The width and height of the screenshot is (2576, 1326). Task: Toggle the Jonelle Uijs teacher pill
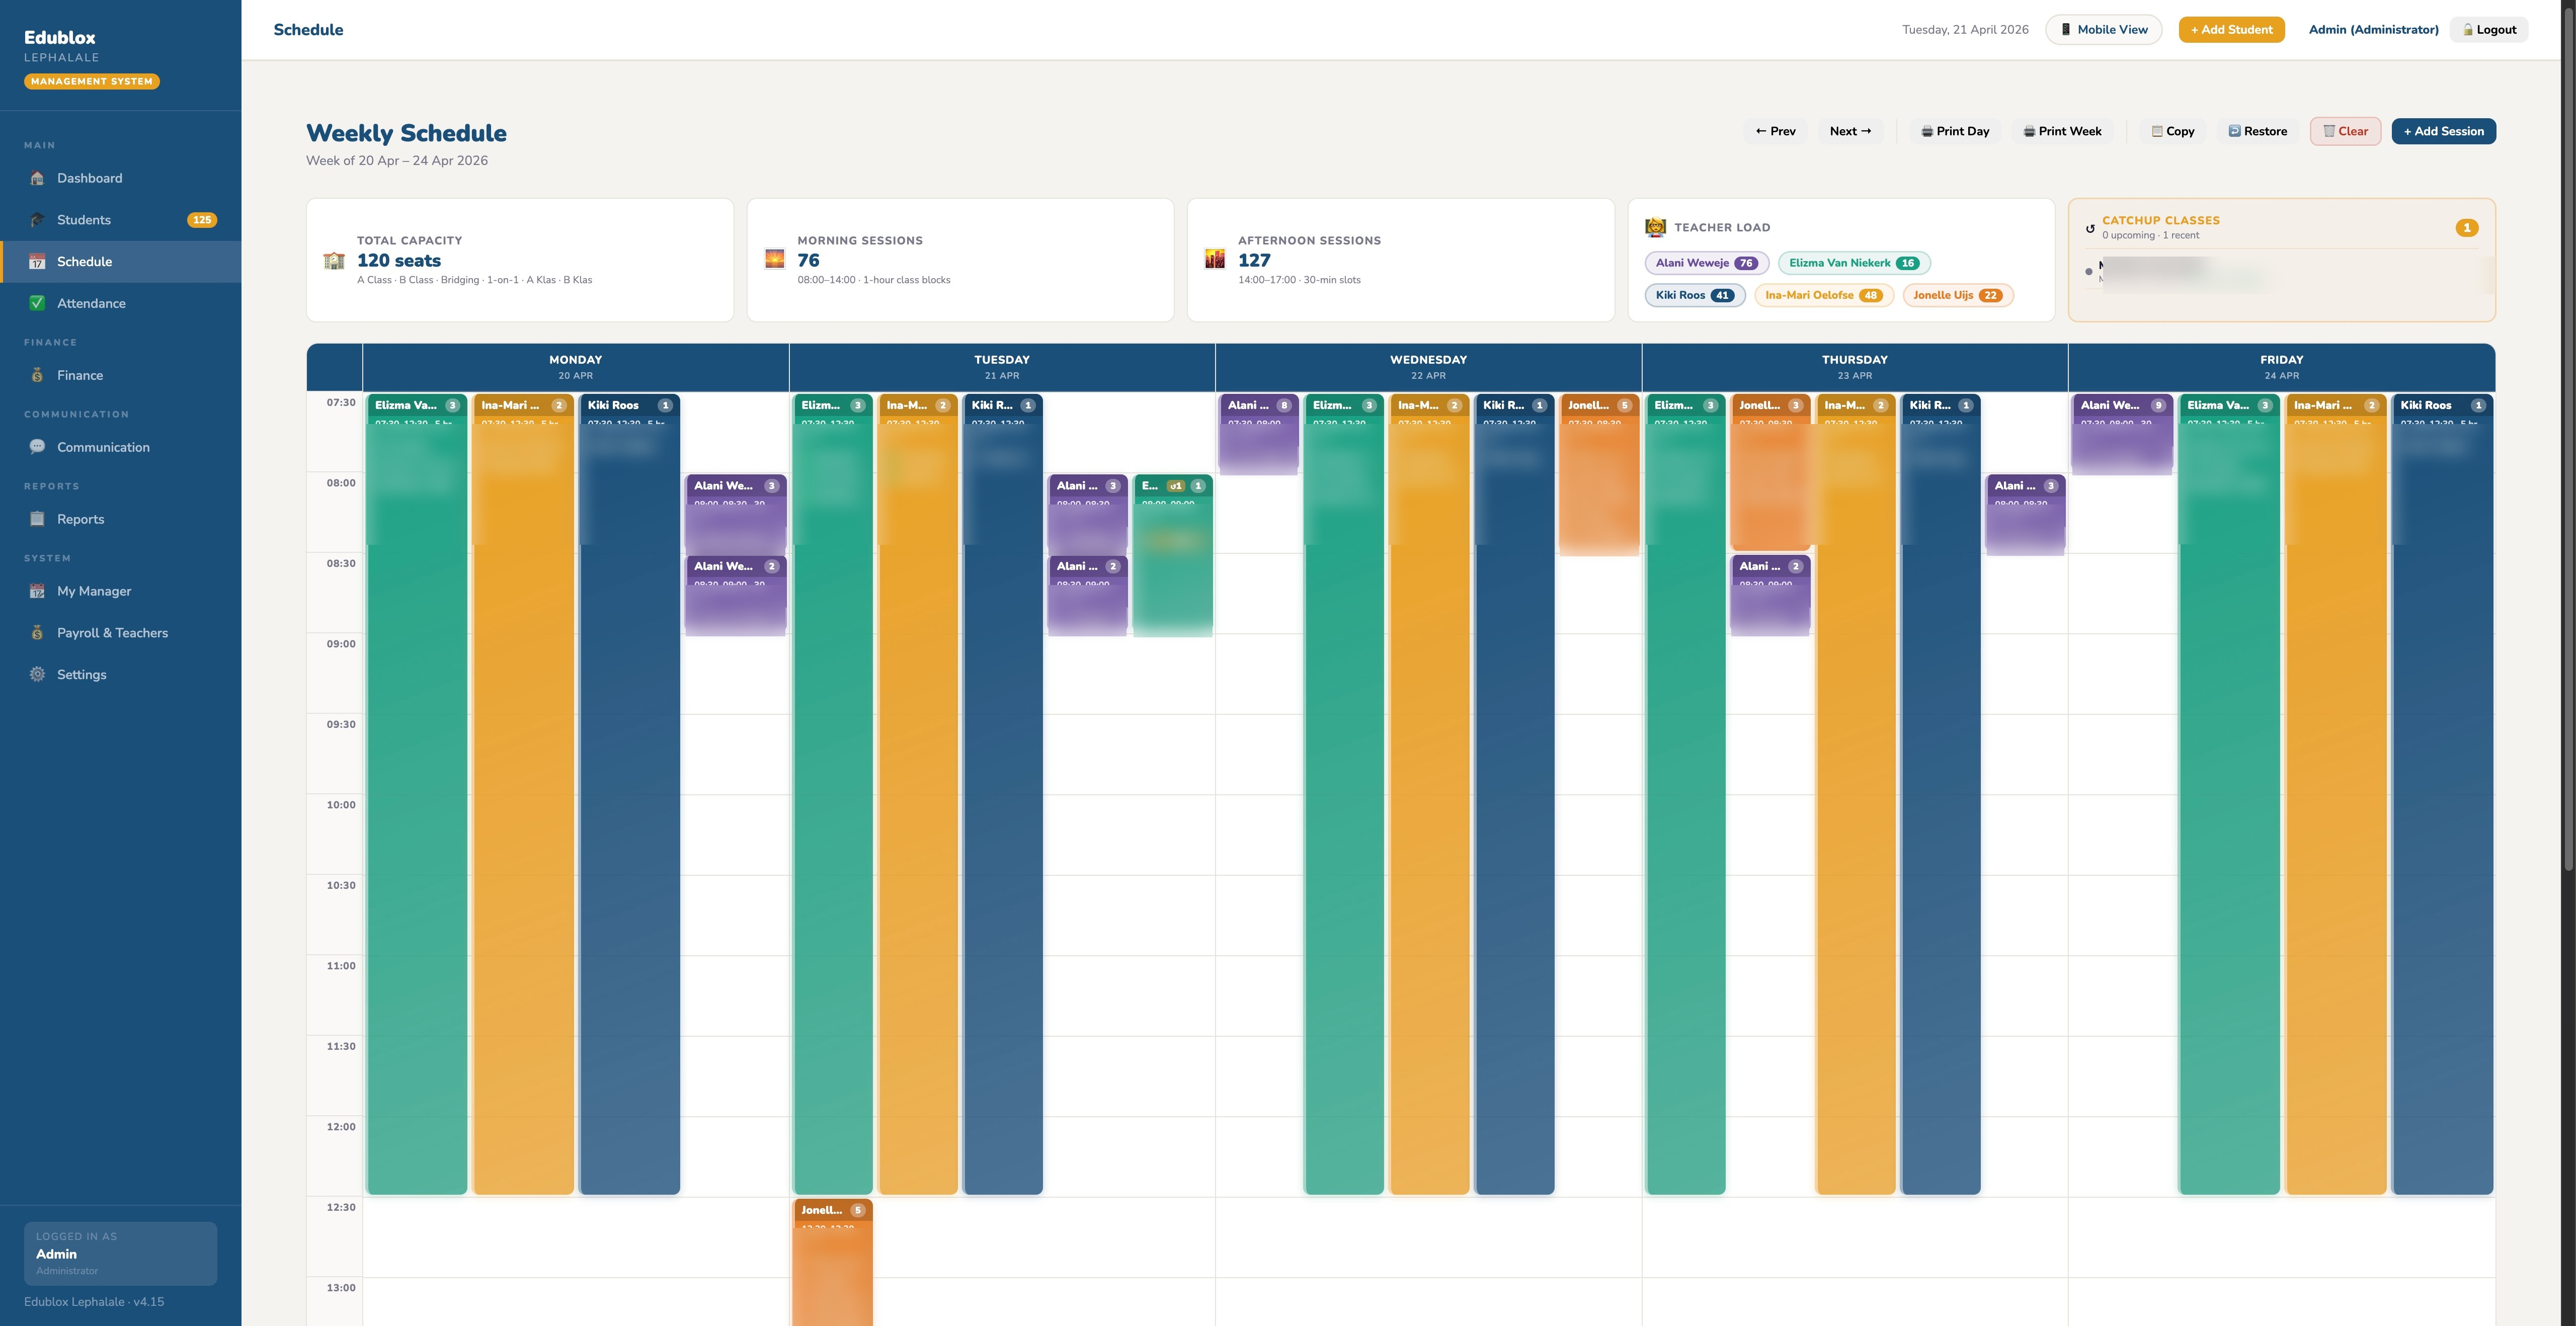1957,295
